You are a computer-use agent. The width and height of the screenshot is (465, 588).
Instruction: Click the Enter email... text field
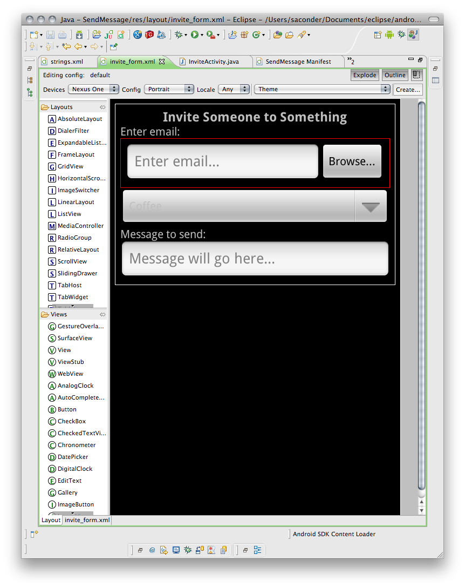[223, 161]
